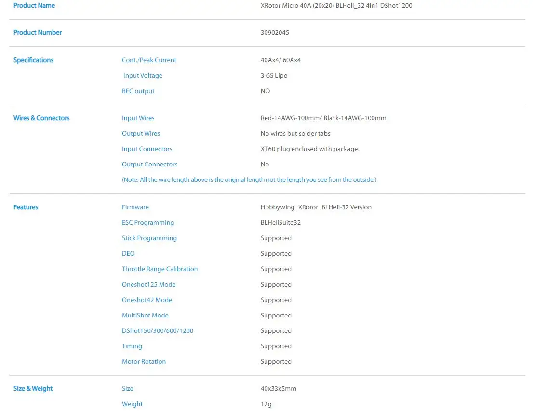Click the Features section heading
This screenshot has height=413, width=533.
coord(26,207)
